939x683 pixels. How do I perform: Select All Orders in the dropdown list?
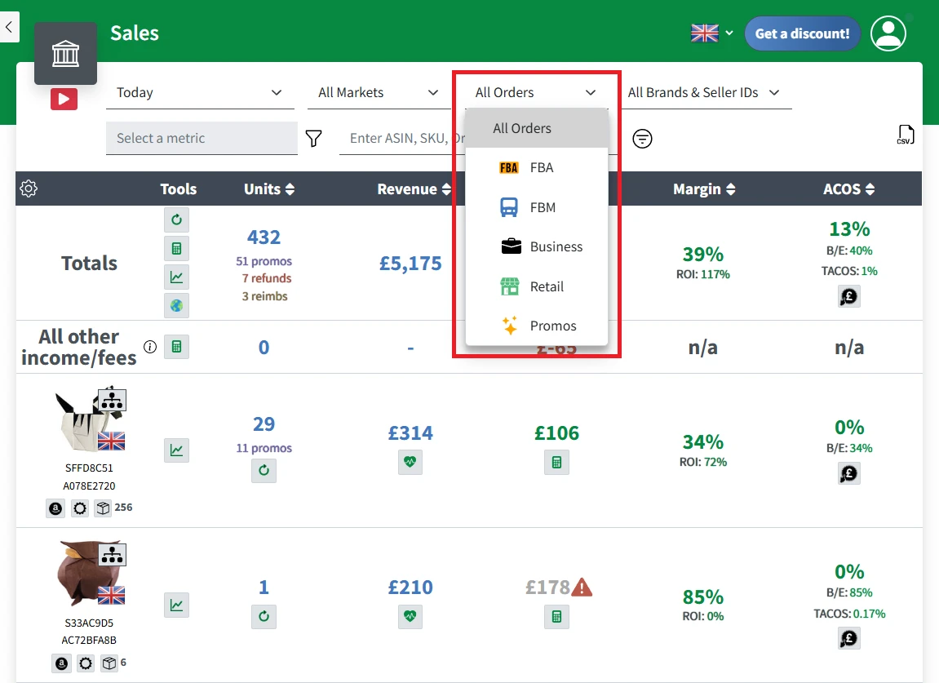coord(537,128)
